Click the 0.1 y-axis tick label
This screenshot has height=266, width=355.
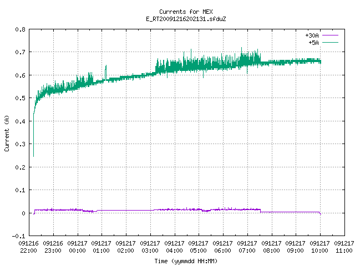point(20,190)
